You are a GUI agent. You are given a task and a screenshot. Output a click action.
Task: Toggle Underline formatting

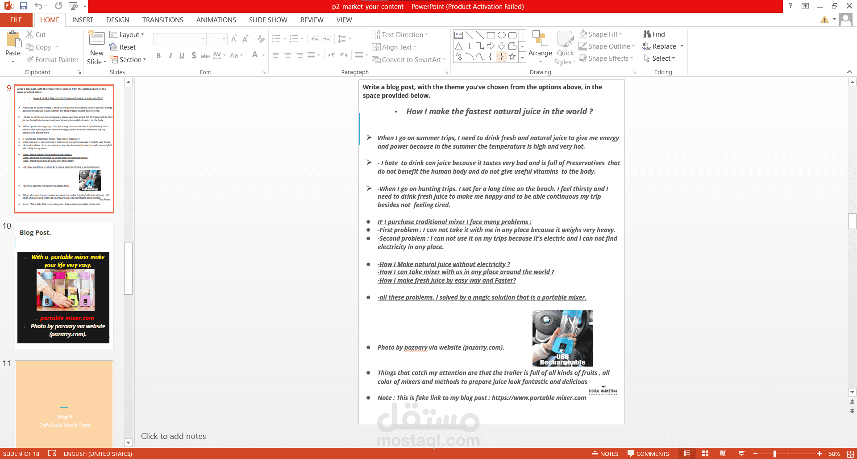(182, 55)
